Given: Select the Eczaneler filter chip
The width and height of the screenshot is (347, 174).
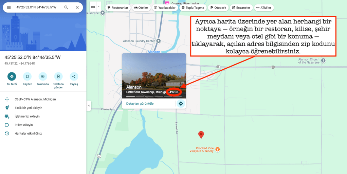Looking at the screenshot, I should coord(241,7).
